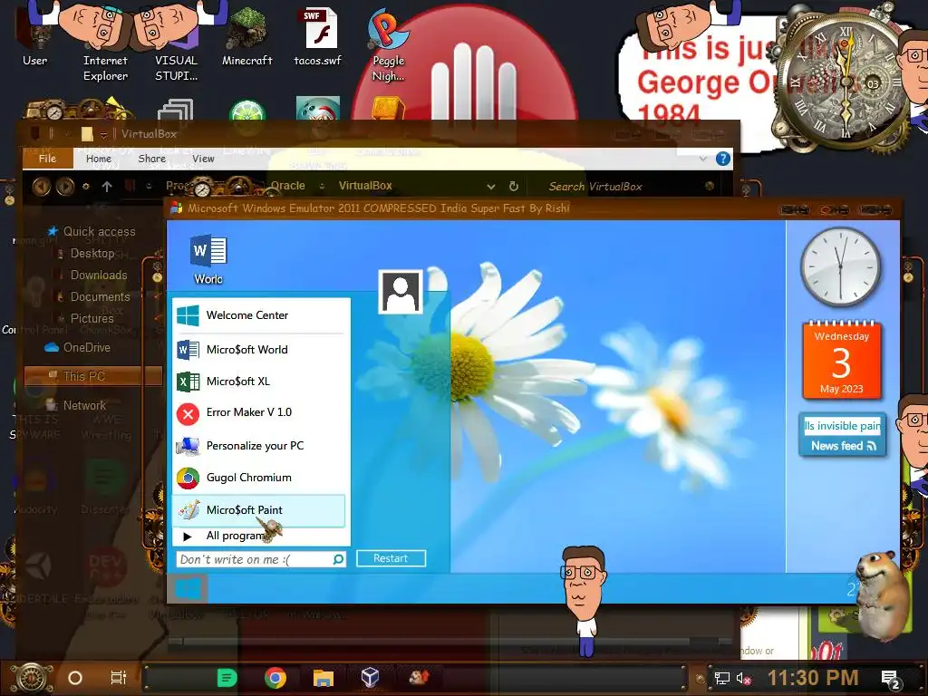The height and width of the screenshot is (696, 928).
Task: Open Error Maker V 1.0
Action: click(x=259, y=412)
